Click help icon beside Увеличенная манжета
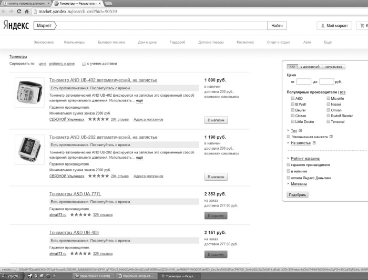The image size is (368, 280). (x=331, y=137)
